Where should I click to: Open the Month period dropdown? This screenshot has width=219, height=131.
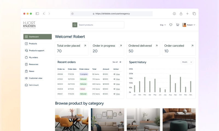(187, 62)
